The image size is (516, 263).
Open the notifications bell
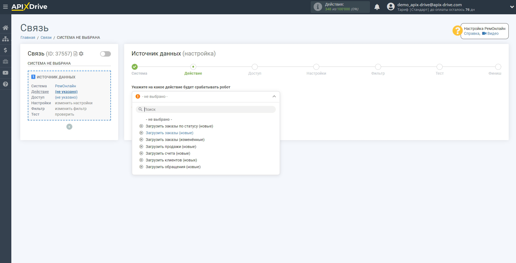coord(377,7)
